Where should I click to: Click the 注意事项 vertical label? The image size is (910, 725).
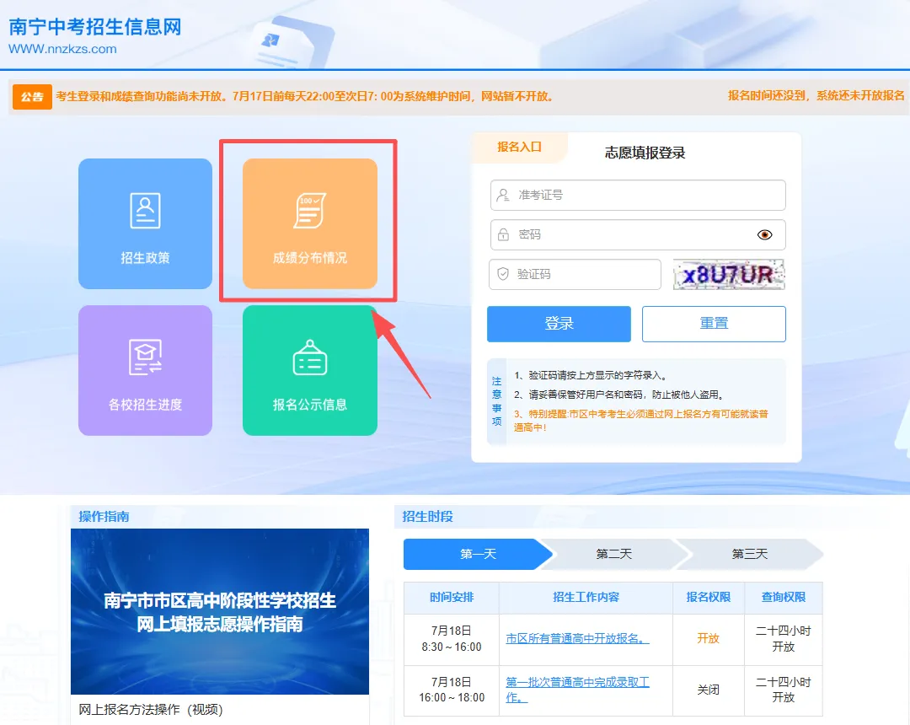(x=497, y=401)
